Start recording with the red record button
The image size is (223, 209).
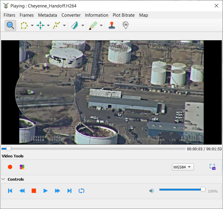[x=10, y=167]
